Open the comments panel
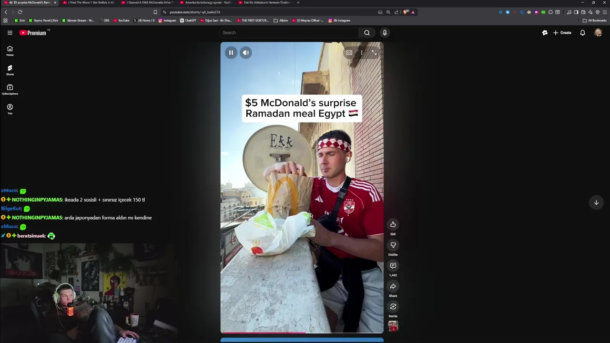 [393, 265]
